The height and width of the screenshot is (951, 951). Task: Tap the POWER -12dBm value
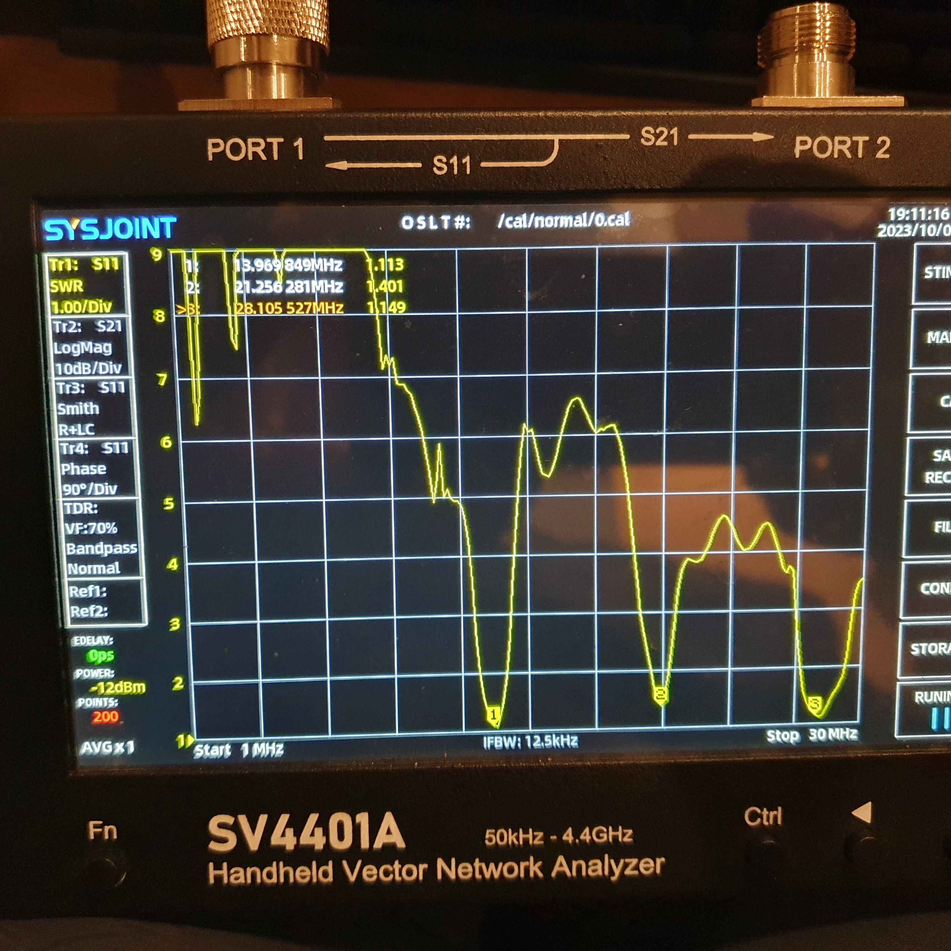coord(118,687)
